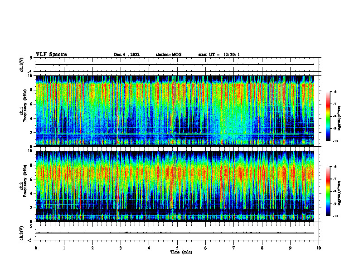
Task: Click time axis tick label "5"
Action: pyautogui.click(x=177, y=248)
